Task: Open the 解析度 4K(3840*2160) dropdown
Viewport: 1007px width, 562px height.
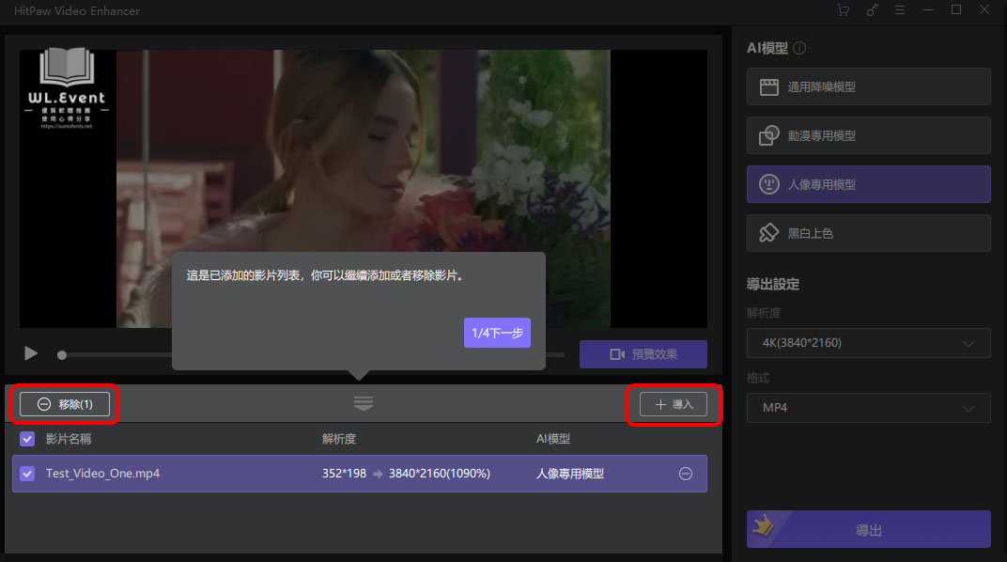Action: (x=868, y=343)
